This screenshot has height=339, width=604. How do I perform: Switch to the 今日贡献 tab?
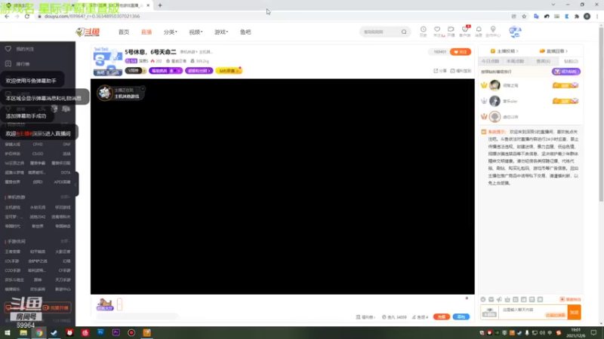490,61
